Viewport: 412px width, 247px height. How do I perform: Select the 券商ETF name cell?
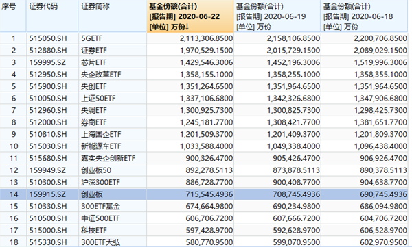coord(112,122)
